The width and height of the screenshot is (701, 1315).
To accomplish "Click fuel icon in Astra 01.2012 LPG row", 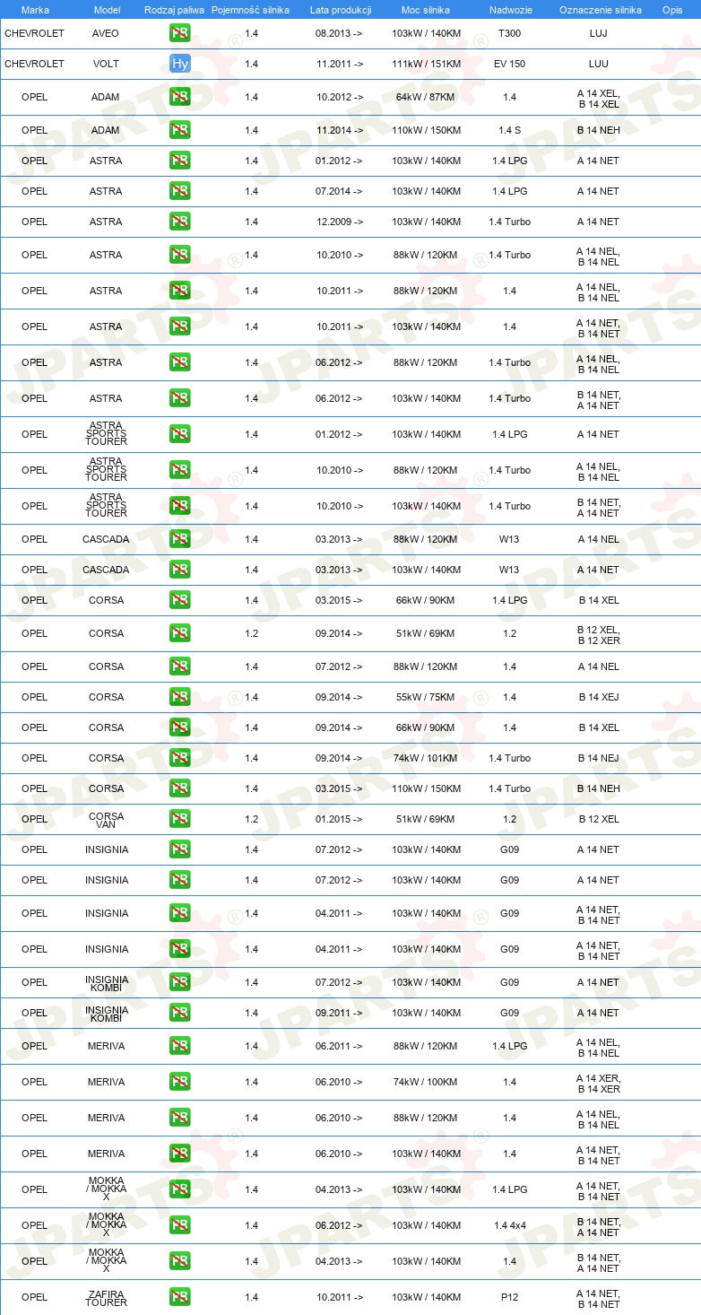I will 180,161.
